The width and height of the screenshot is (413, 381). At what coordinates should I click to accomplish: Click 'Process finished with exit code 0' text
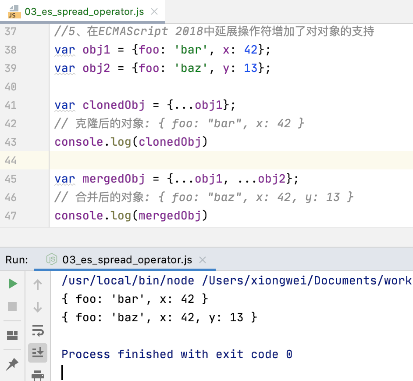click(x=177, y=354)
